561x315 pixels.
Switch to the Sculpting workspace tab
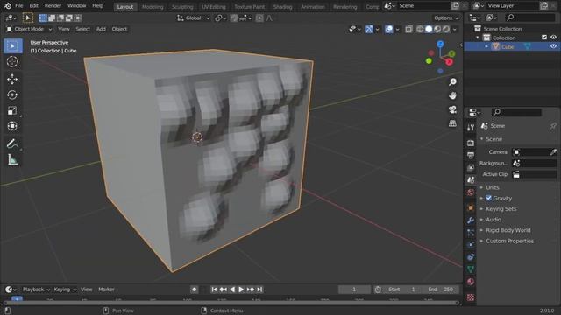pos(182,7)
